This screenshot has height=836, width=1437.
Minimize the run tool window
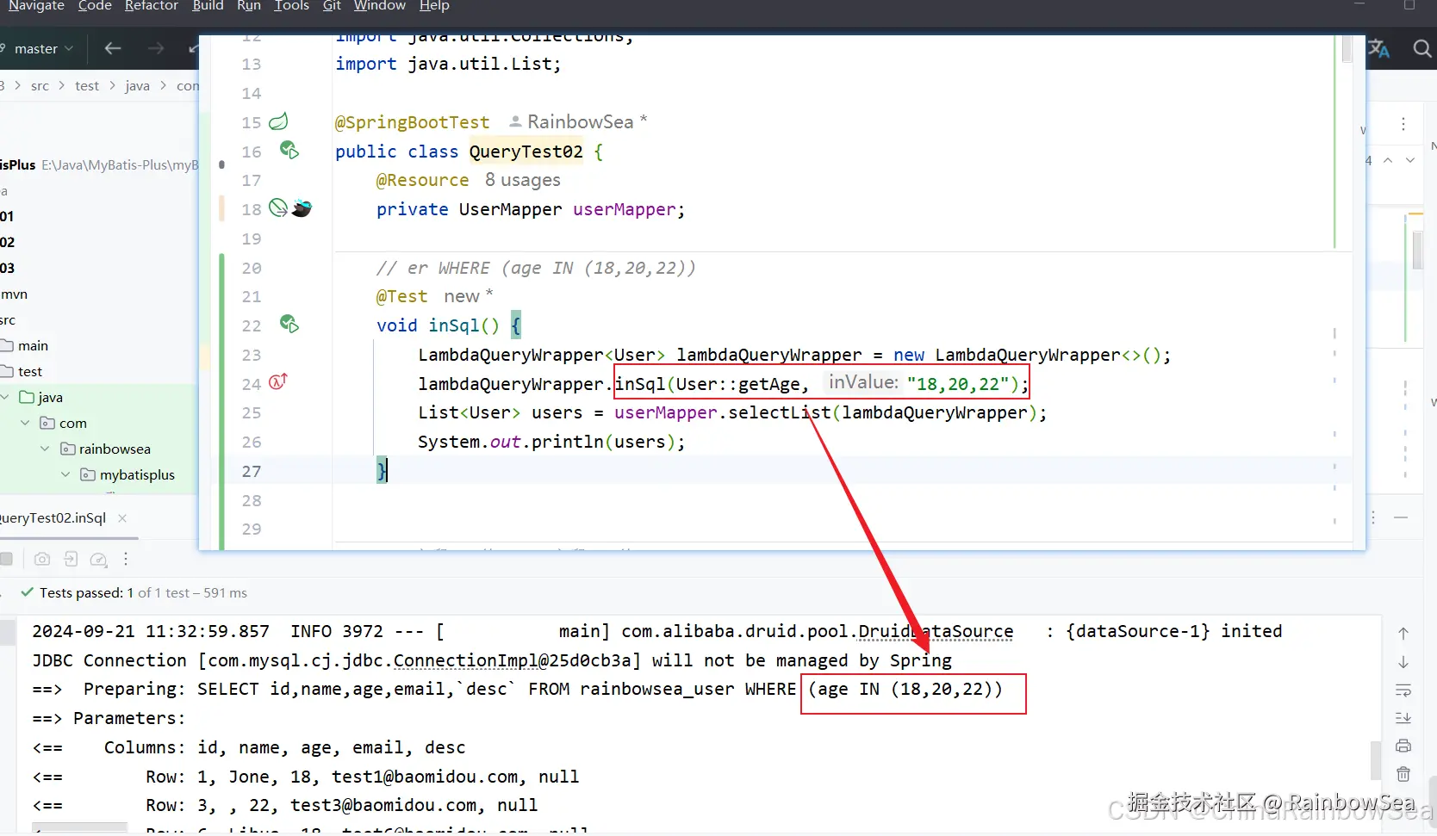click(1401, 517)
